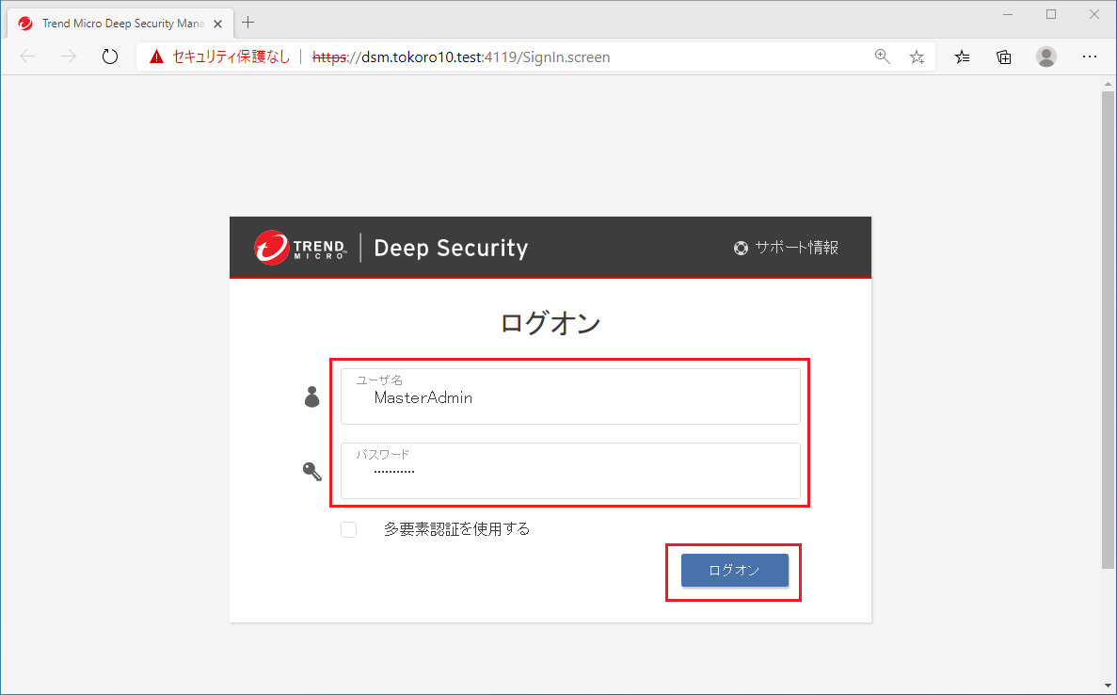
Task: Enable the 多要素認証を使用する checkbox
Action: (x=348, y=529)
